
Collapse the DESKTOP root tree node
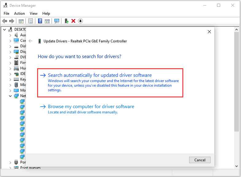point(5,29)
